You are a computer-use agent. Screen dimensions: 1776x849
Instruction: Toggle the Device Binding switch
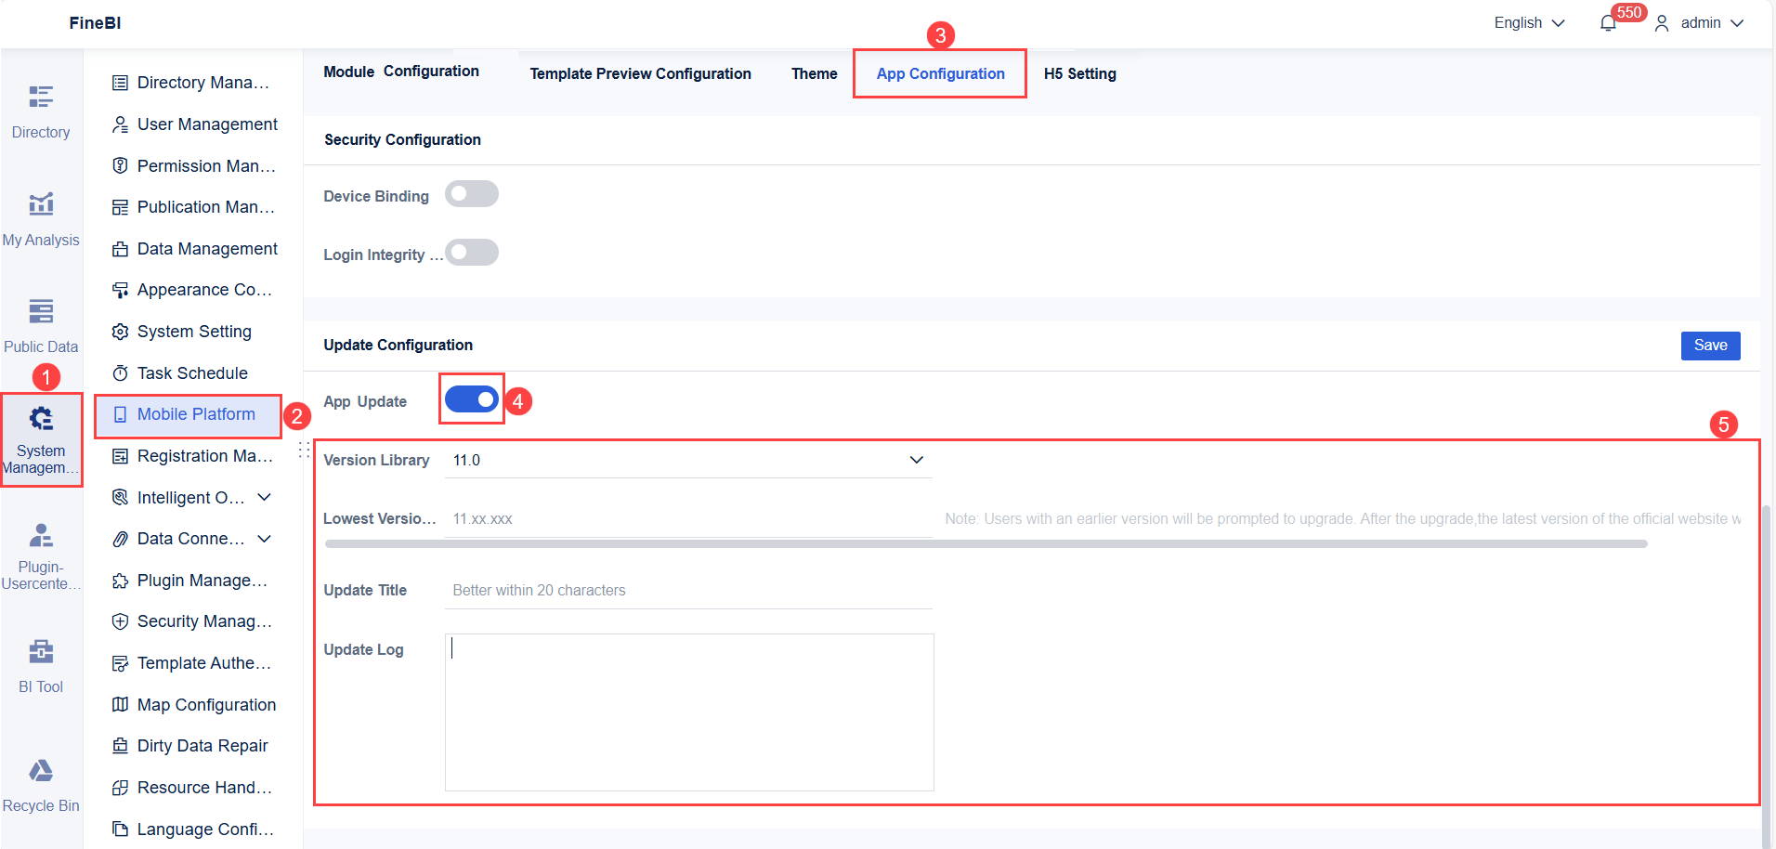coord(472,194)
